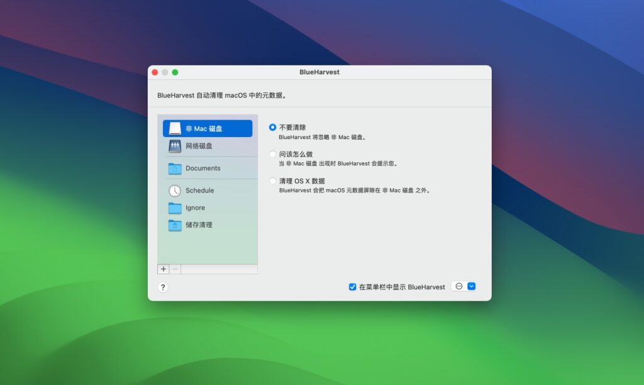Select the Documents entry in the sidebar
The image size is (644, 385).
pyautogui.click(x=201, y=168)
